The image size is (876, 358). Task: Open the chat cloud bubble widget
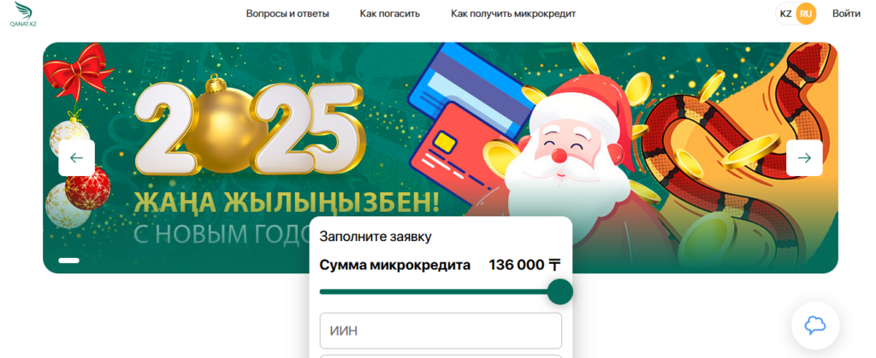pos(815,326)
